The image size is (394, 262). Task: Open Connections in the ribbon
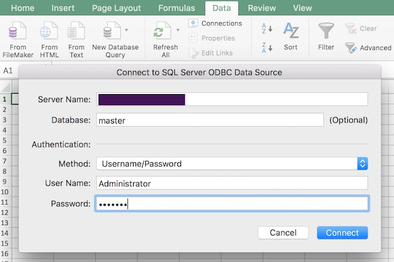[x=215, y=23]
